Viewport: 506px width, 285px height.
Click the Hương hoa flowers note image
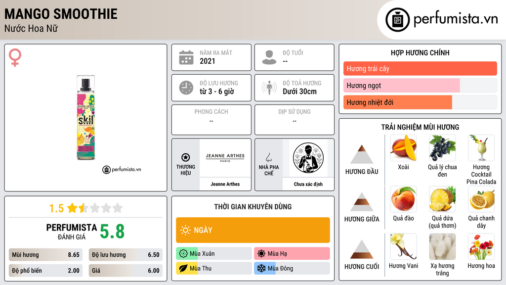[x=481, y=246]
